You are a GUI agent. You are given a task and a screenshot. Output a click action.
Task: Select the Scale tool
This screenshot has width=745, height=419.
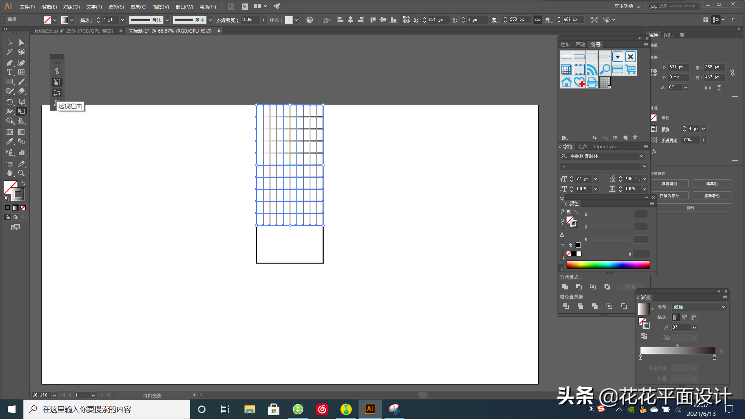click(21, 102)
